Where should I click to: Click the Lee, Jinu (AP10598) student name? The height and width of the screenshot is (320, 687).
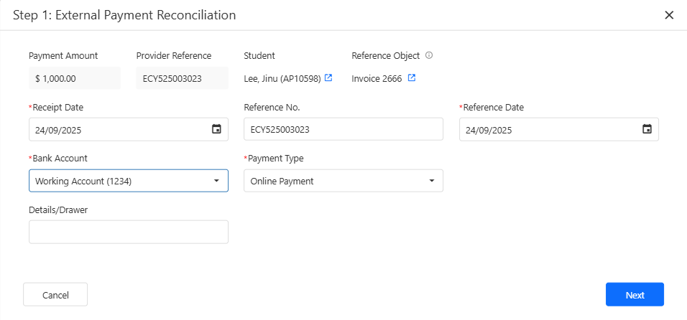(x=282, y=78)
